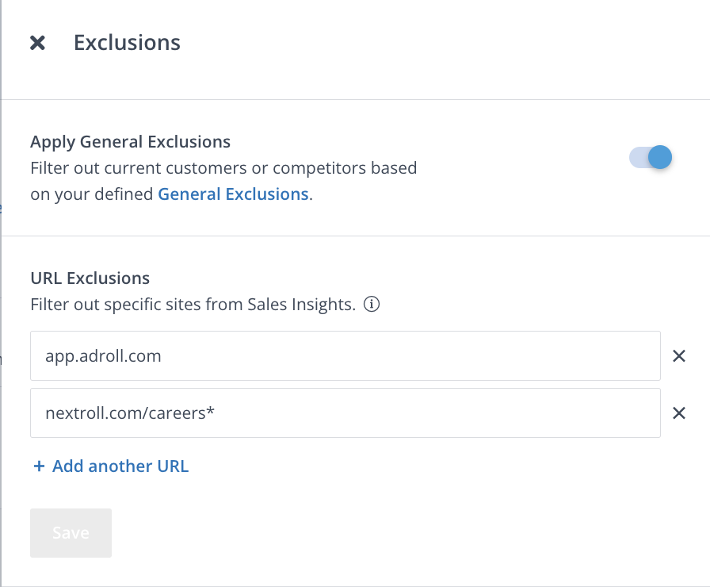This screenshot has width=710, height=587.
Task: Click the Exclusions panel title
Action: pos(127,43)
